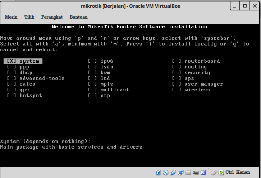Open the Mesin menu
Viewport: 261px width, 178px height.
pos(11,17)
